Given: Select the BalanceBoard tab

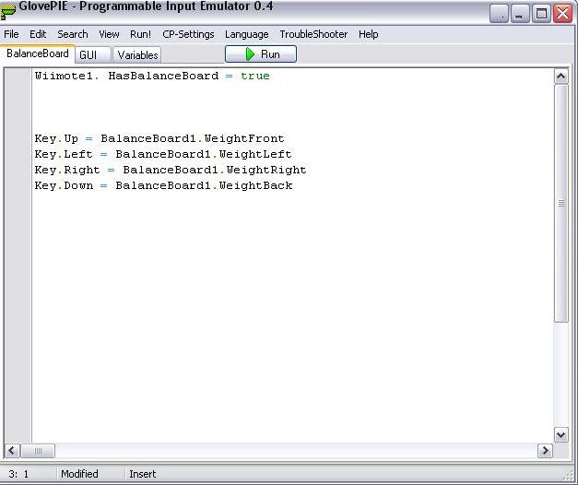Looking at the screenshot, I should (38, 53).
